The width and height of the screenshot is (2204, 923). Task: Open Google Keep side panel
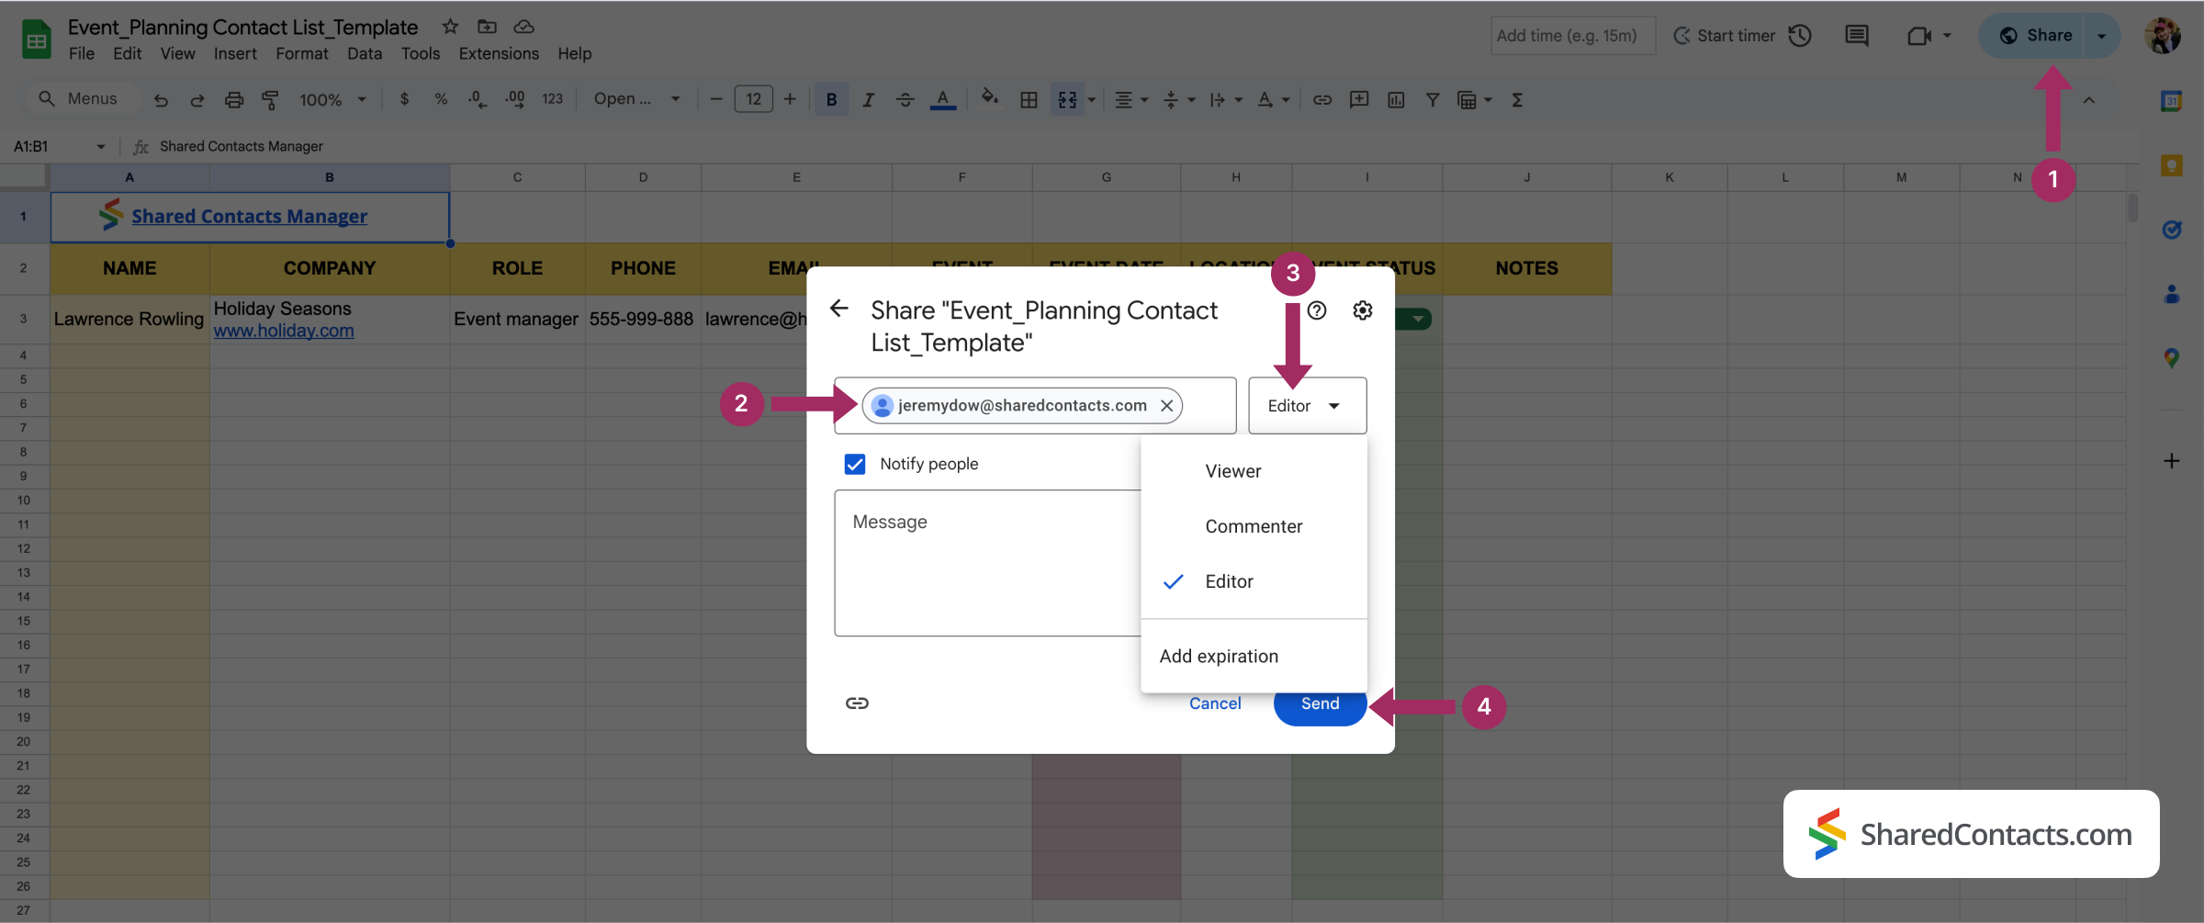(2171, 165)
